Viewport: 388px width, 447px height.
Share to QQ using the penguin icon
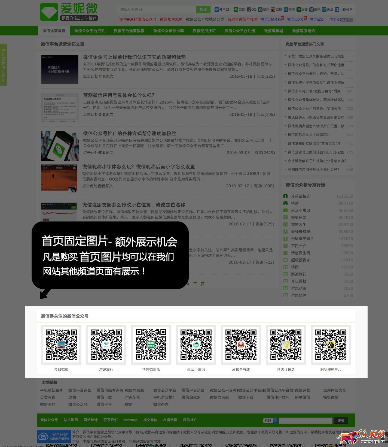click(249, 10)
